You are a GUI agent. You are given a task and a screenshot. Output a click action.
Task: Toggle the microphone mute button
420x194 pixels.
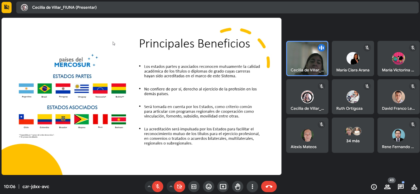tap(158, 187)
